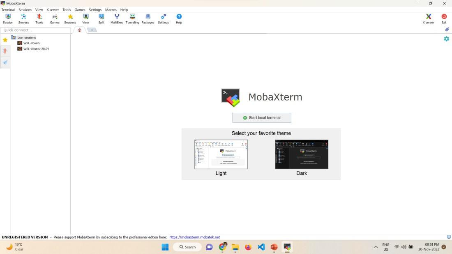Select the WSL-Ubuntu session

pyautogui.click(x=32, y=43)
